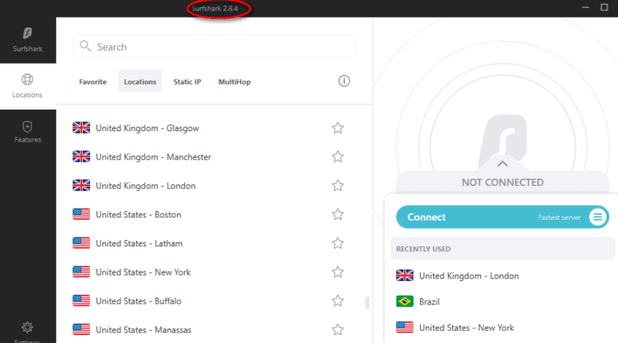Viewport: 618px width, 343px height.
Task: Star the United States - Boston location
Action: (338, 215)
